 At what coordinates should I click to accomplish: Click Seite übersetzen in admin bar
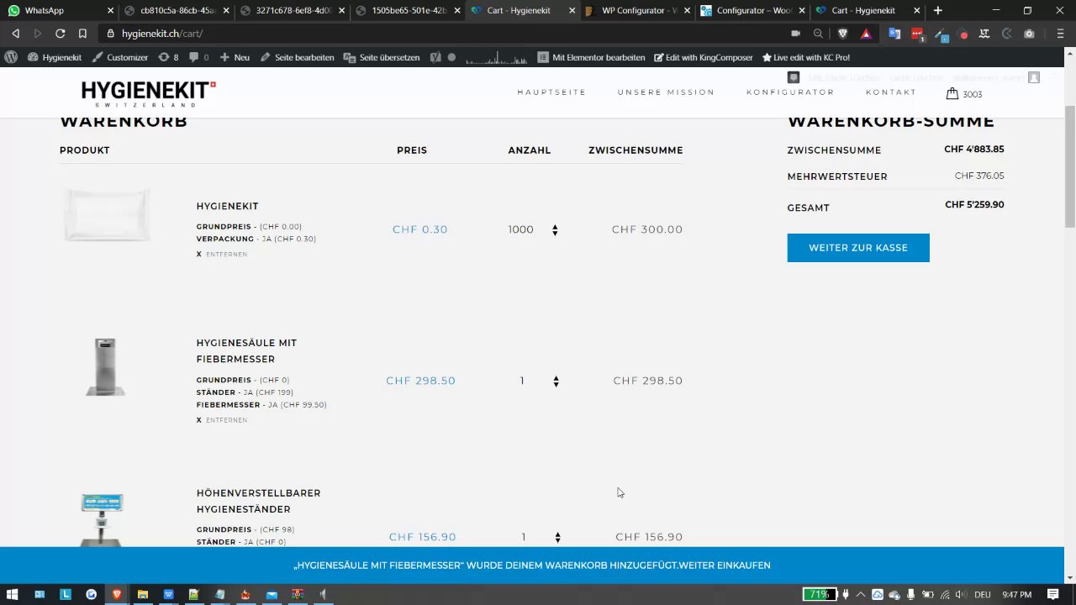tap(382, 57)
